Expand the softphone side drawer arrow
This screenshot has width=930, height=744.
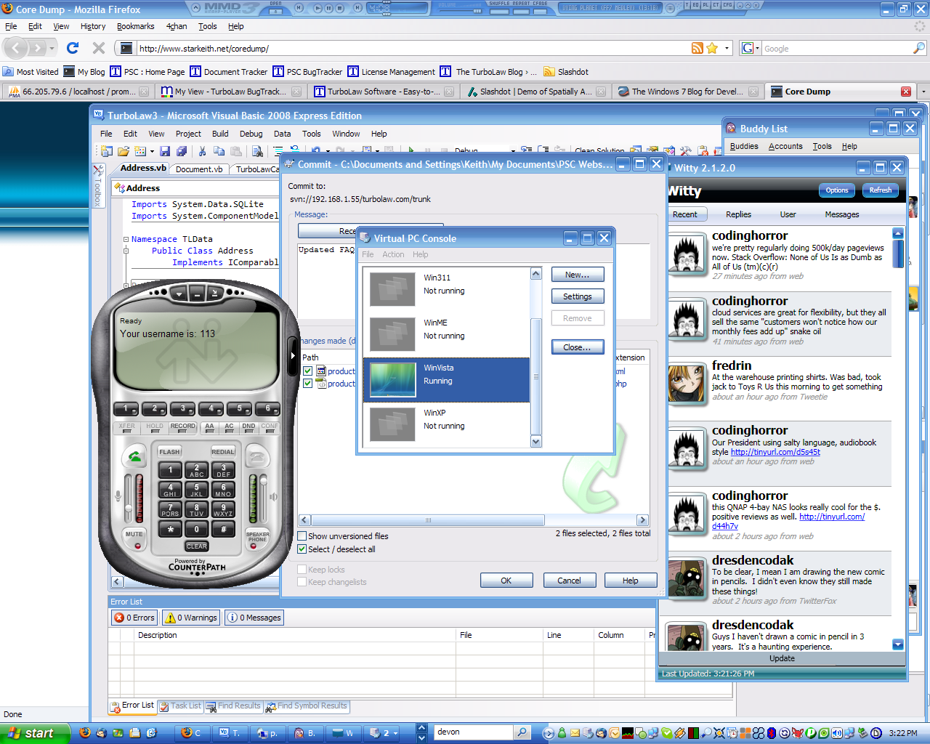pos(294,355)
